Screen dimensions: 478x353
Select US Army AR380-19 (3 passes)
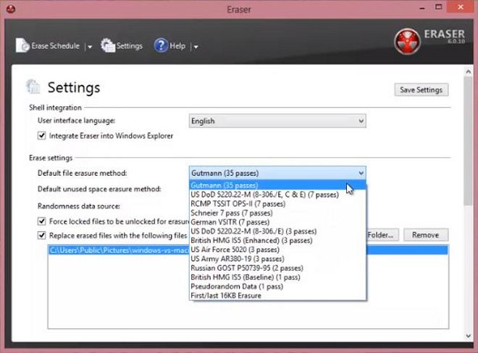pos(277,258)
